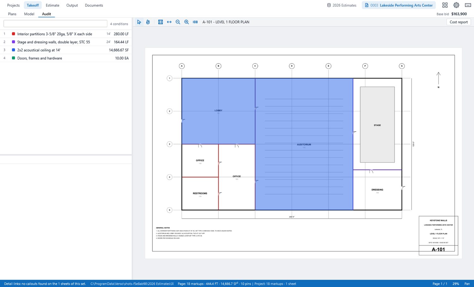The image size is (474, 287).
Task: Click the blue Lobby ceiling area on plan
Action: click(218, 111)
